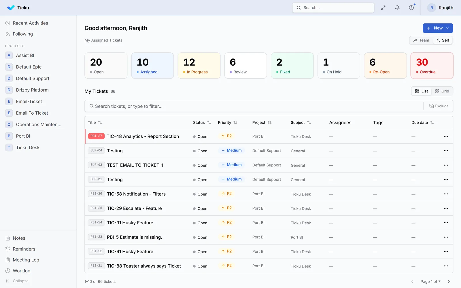Click the Ticku logo icon

(11, 8)
